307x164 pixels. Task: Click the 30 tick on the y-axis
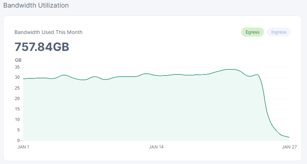pos(17,78)
